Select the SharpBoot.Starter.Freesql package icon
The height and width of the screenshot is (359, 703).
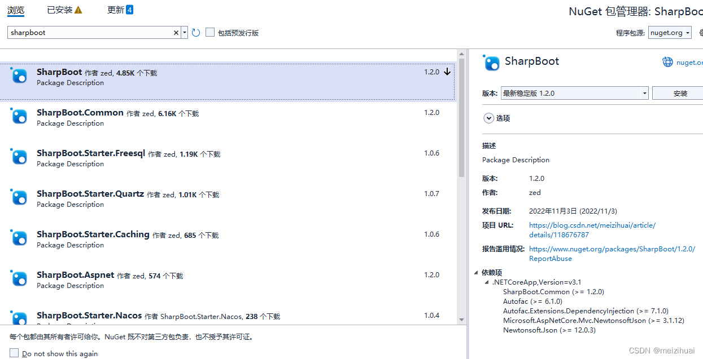tap(19, 157)
